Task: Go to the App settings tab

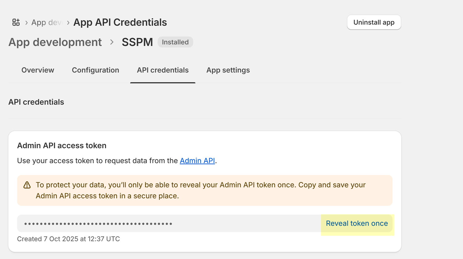Action: pos(228,70)
